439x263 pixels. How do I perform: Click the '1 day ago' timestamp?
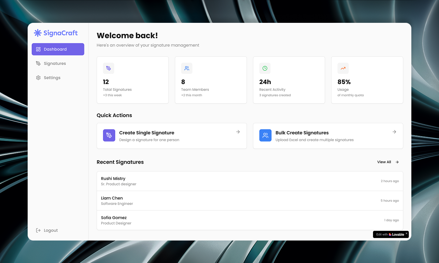(392, 220)
